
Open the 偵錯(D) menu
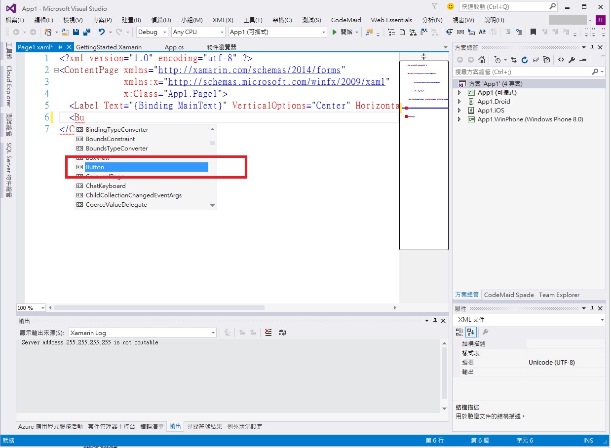161,20
